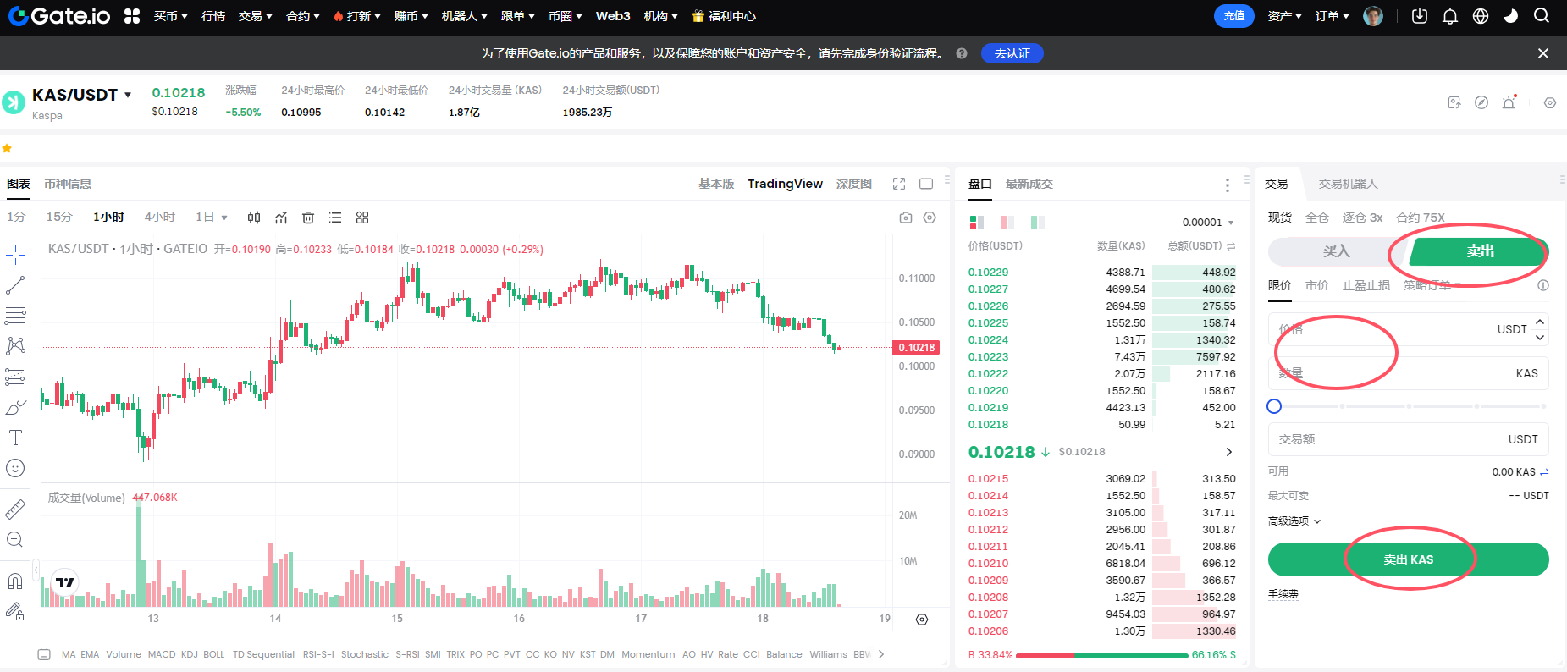Open the page layout settings gear

click(x=1550, y=102)
